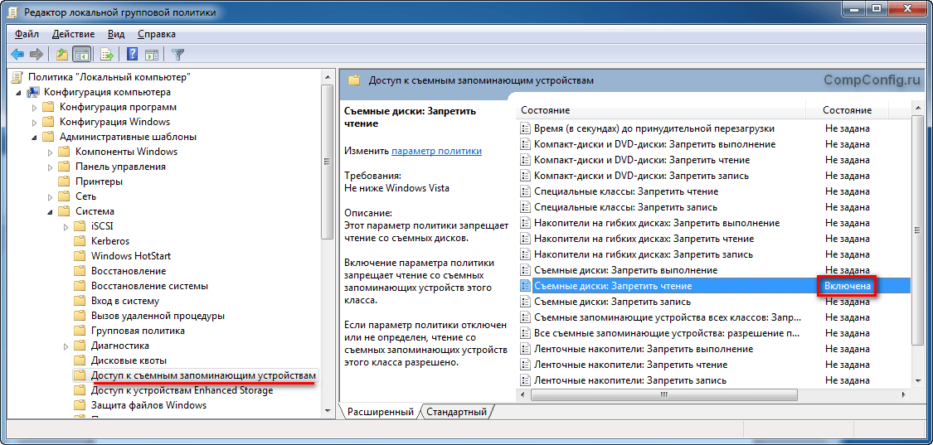This screenshot has height=445, width=933.
Task: Expand the Диагностика tree node
Action: point(66,346)
